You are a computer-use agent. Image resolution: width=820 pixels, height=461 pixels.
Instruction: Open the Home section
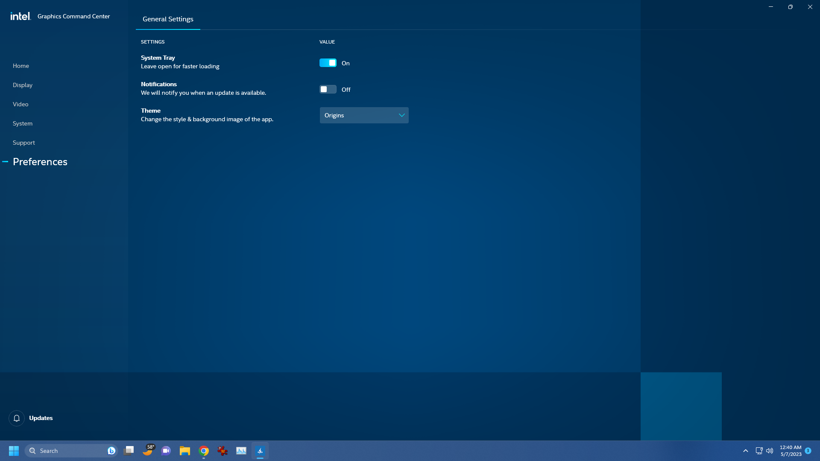click(21, 65)
